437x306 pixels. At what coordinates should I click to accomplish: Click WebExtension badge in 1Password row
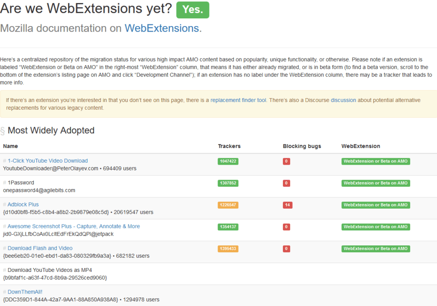click(x=376, y=183)
